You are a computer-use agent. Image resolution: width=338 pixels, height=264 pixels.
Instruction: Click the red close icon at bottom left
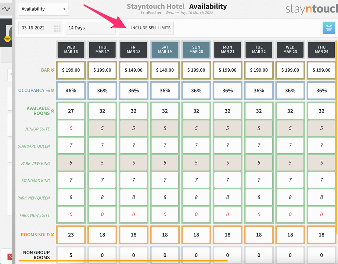pos(10,257)
